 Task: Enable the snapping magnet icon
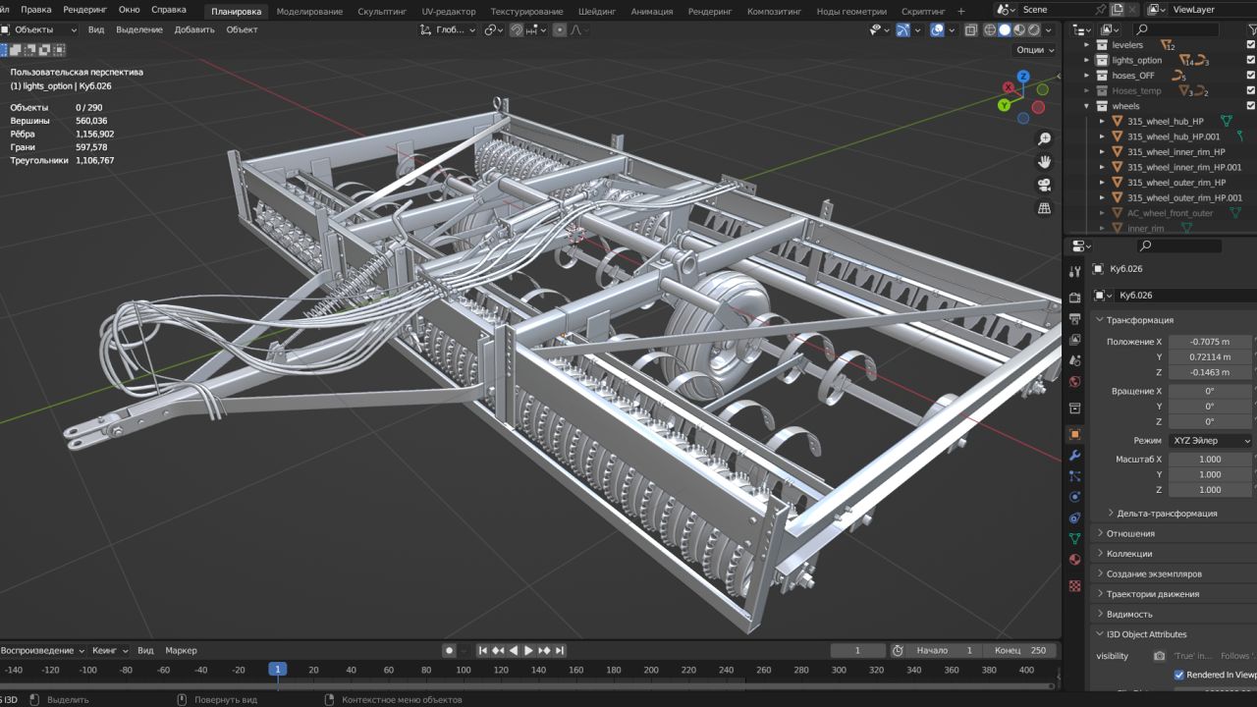click(x=517, y=29)
